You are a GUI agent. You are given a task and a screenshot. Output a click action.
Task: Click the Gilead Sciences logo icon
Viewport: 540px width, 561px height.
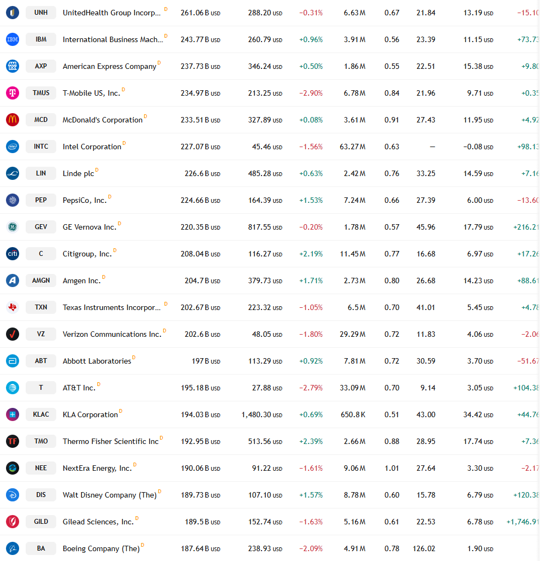13,522
